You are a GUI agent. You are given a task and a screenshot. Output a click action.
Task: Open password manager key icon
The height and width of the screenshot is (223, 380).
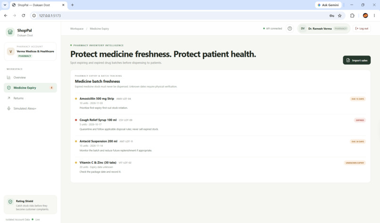(332, 16)
